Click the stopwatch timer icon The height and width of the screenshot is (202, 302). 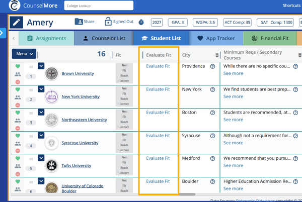coord(141,22)
